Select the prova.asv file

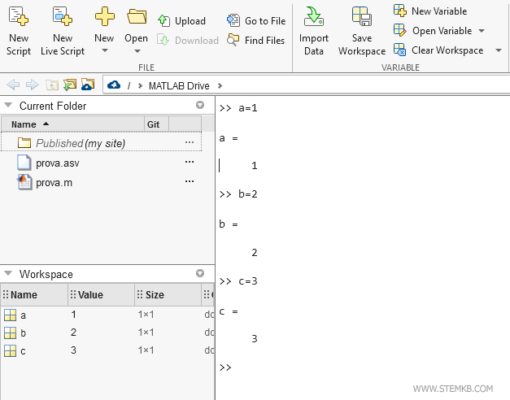pyautogui.click(x=57, y=163)
